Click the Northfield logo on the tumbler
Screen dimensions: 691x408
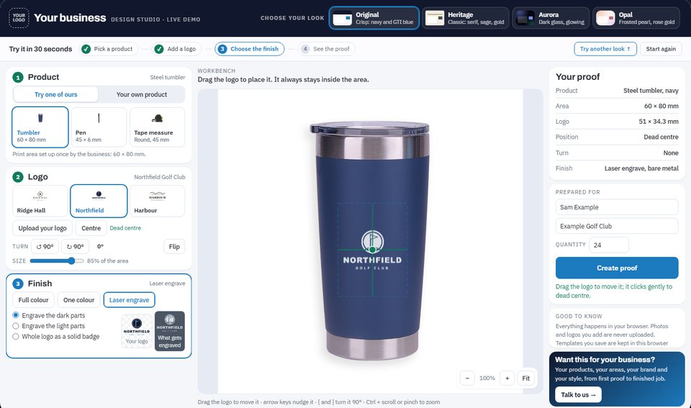pyautogui.click(x=372, y=250)
